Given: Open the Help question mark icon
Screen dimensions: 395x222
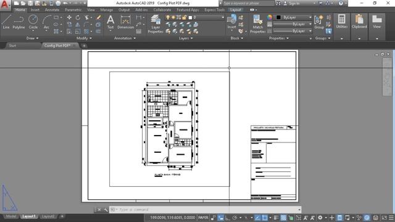Looking at the screenshot, I should click(x=341, y=3).
